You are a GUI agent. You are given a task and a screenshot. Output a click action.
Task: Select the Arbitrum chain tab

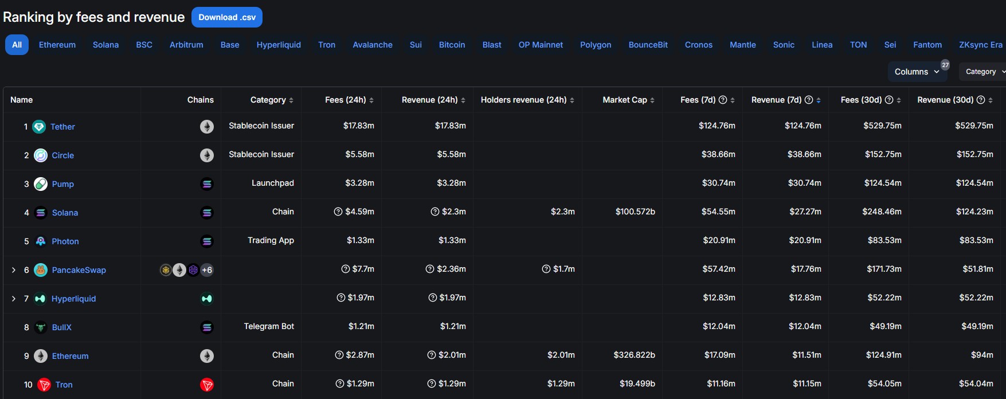[x=186, y=45]
